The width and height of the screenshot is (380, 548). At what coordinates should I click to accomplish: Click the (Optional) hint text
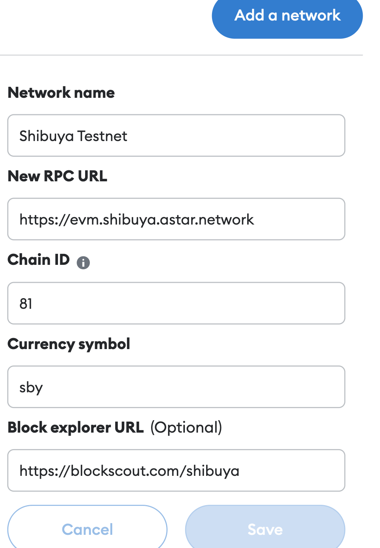tap(186, 427)
